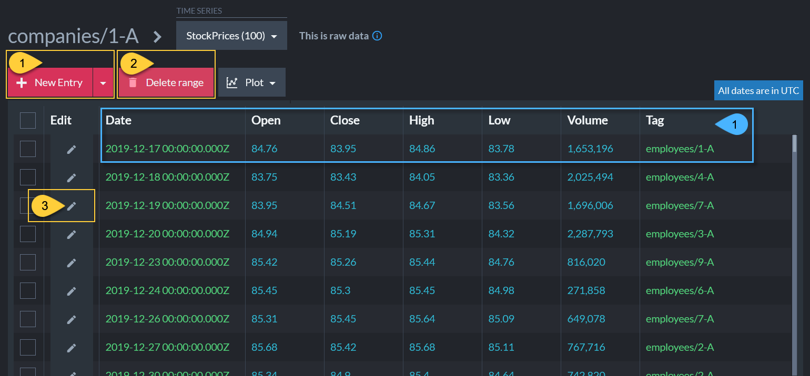Click the volume value 1,653,196
810x376 pixels.
590,149
